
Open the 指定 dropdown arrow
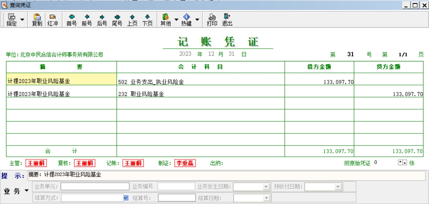pyautogui.click(x=22, y=20)
